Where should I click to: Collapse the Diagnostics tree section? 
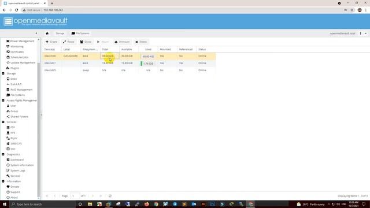click(3, 154)
